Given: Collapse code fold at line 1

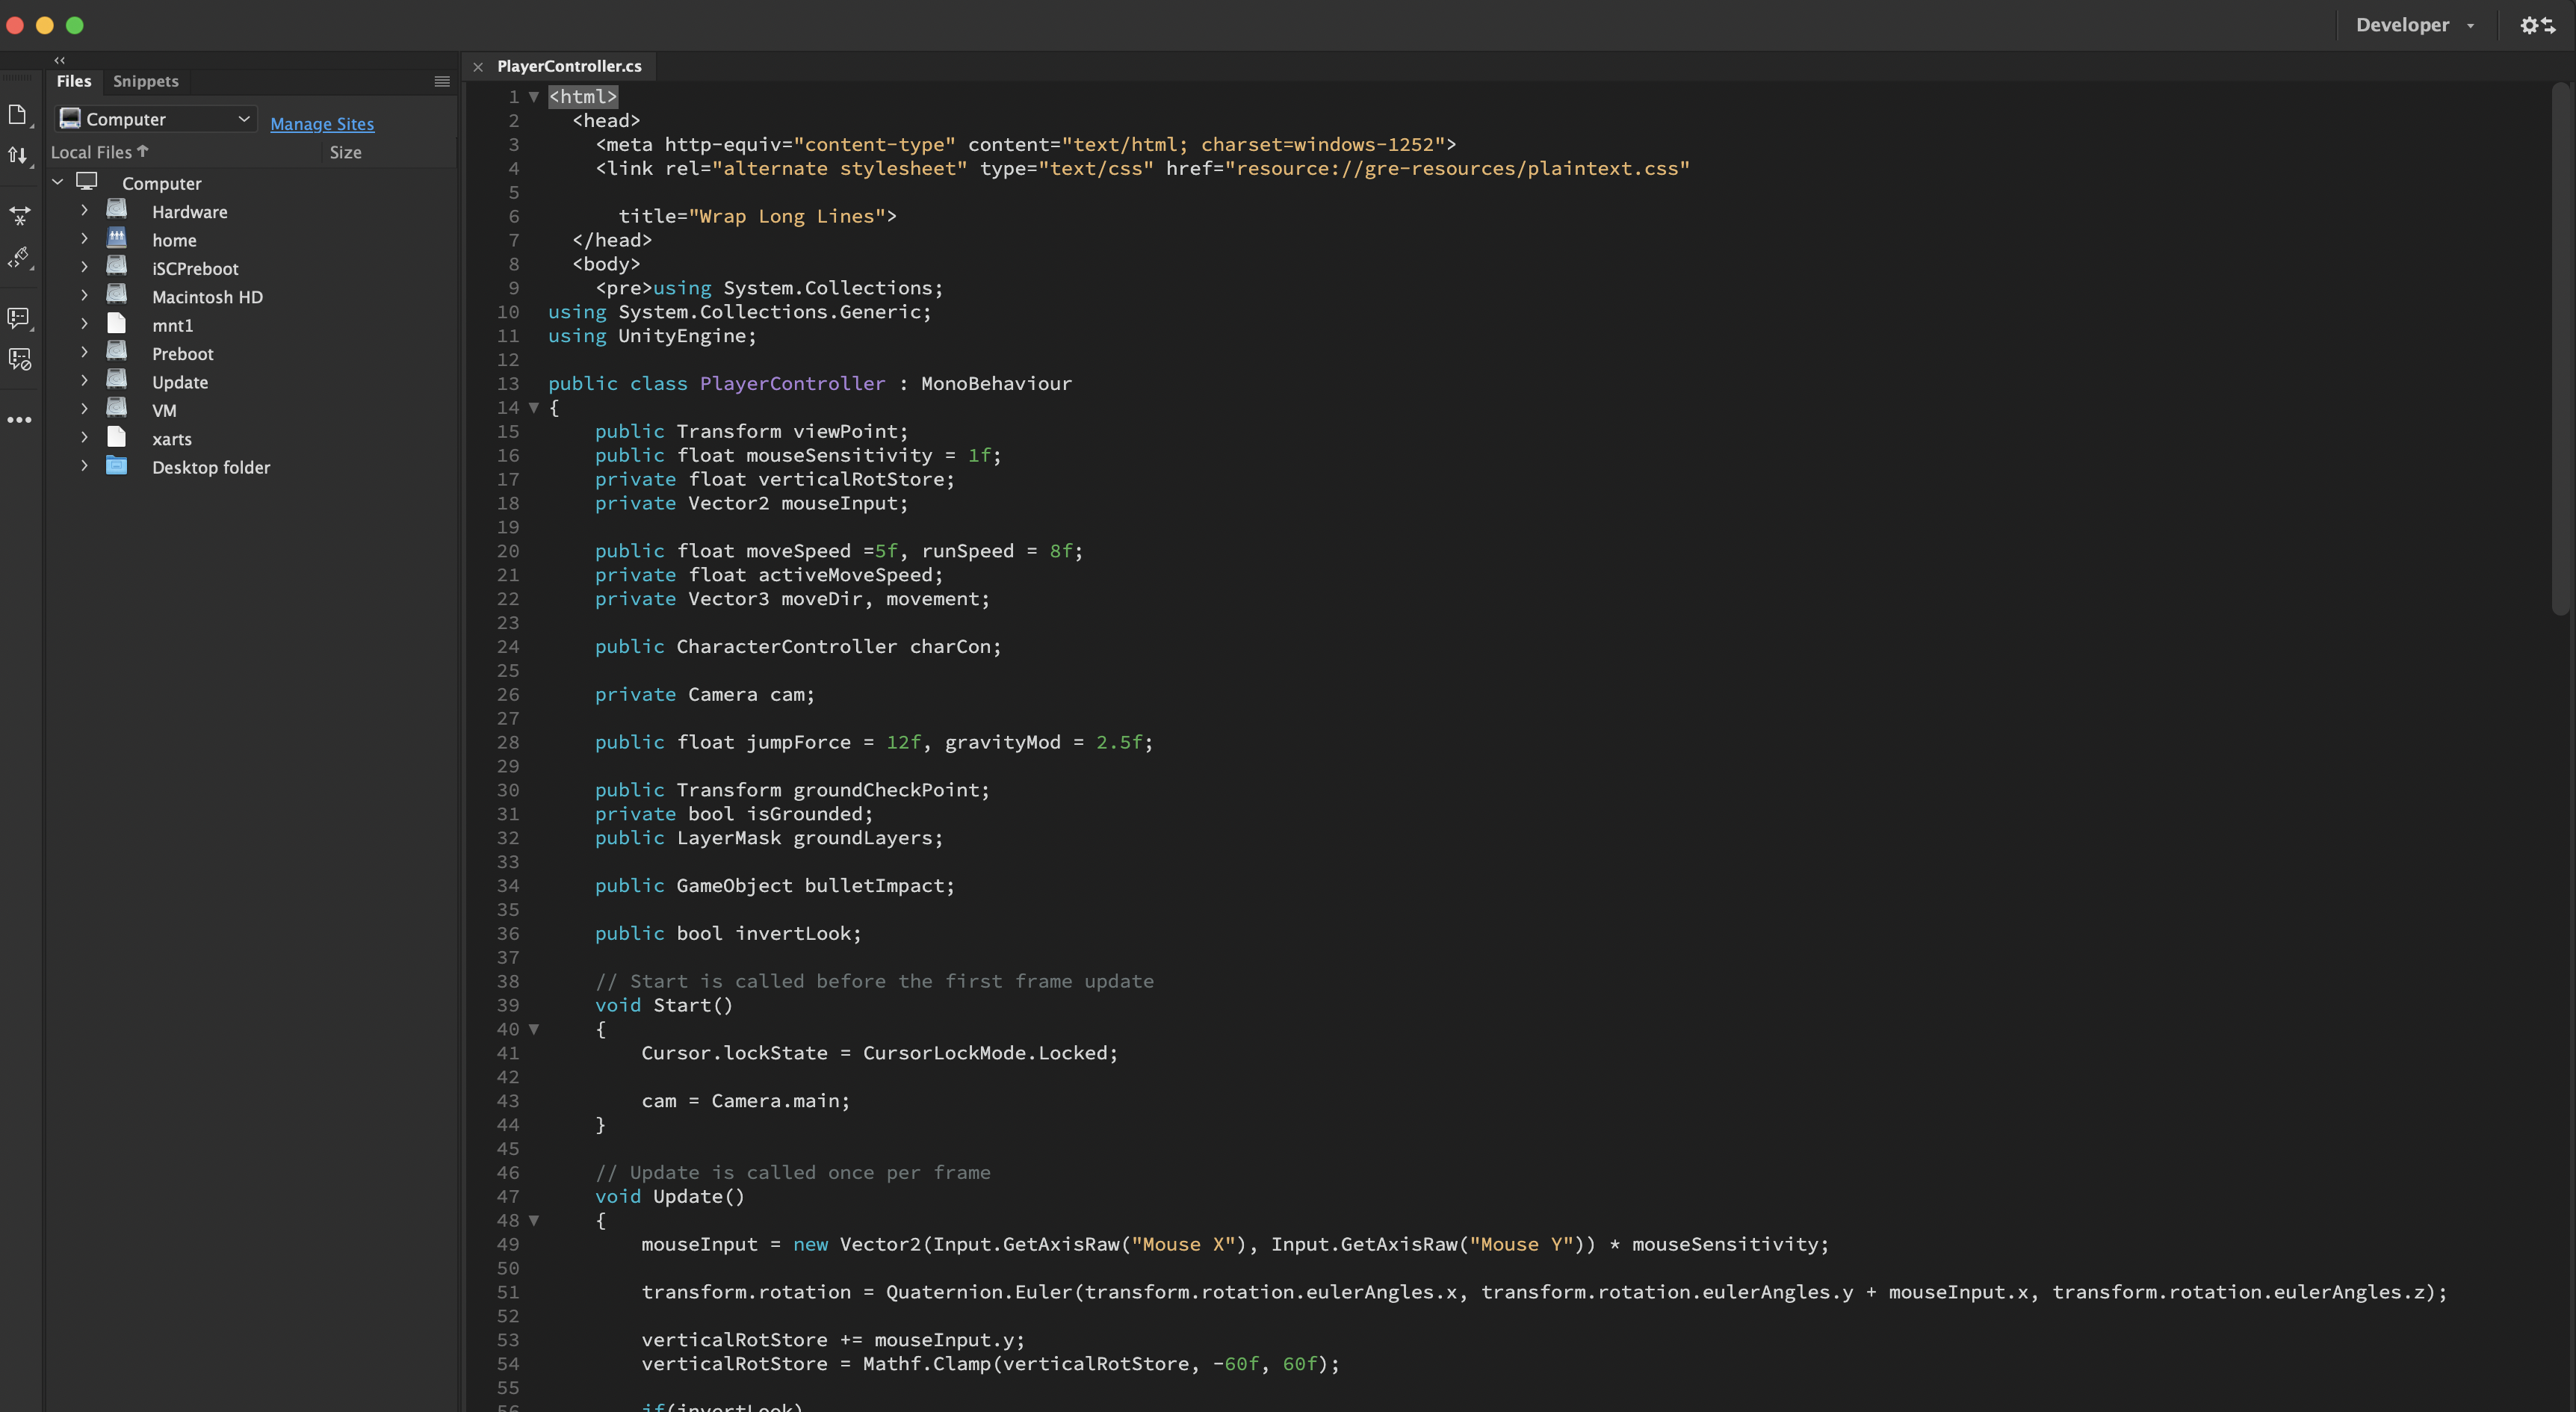Looking at the screenshot, I should coord(534,97).
